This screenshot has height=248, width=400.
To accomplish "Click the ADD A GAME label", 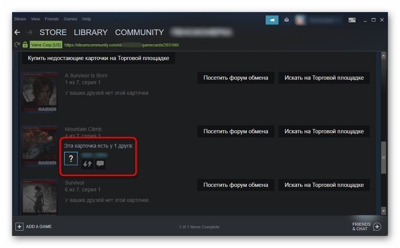I will pyautogui.click(x=39, y=226).
